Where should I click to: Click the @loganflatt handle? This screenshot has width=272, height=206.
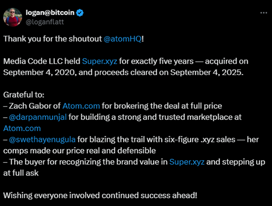pos(45,22)
